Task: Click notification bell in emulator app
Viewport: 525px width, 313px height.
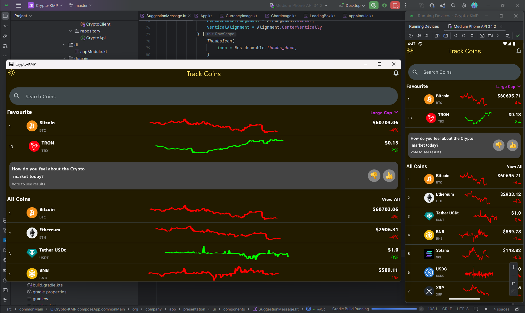Action: click(518, 51)
